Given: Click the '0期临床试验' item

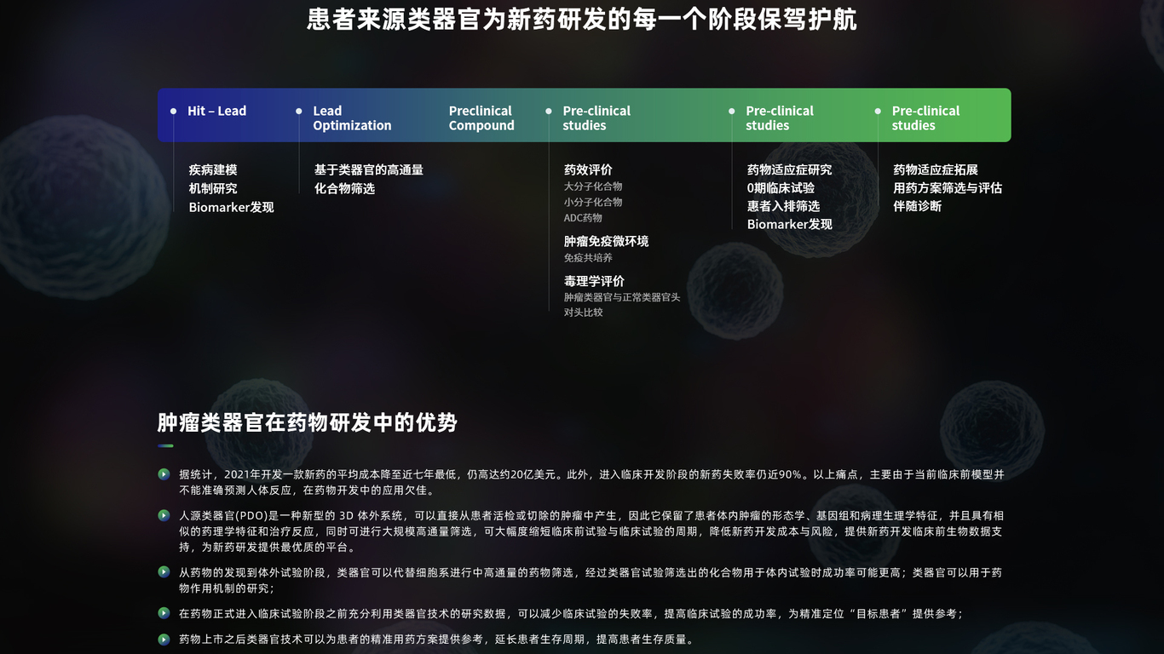Looking at the screenshot, I should [x=781, y=188].
